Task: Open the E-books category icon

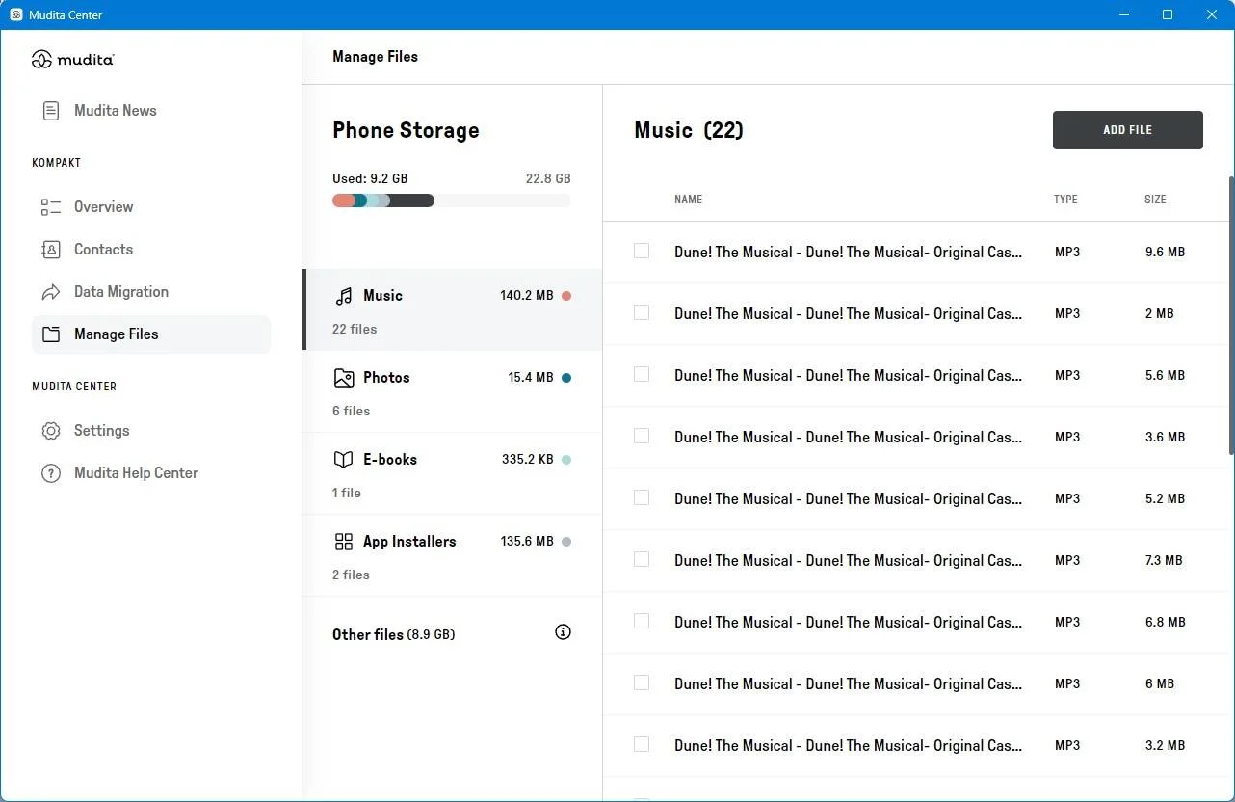Action: 344,459
